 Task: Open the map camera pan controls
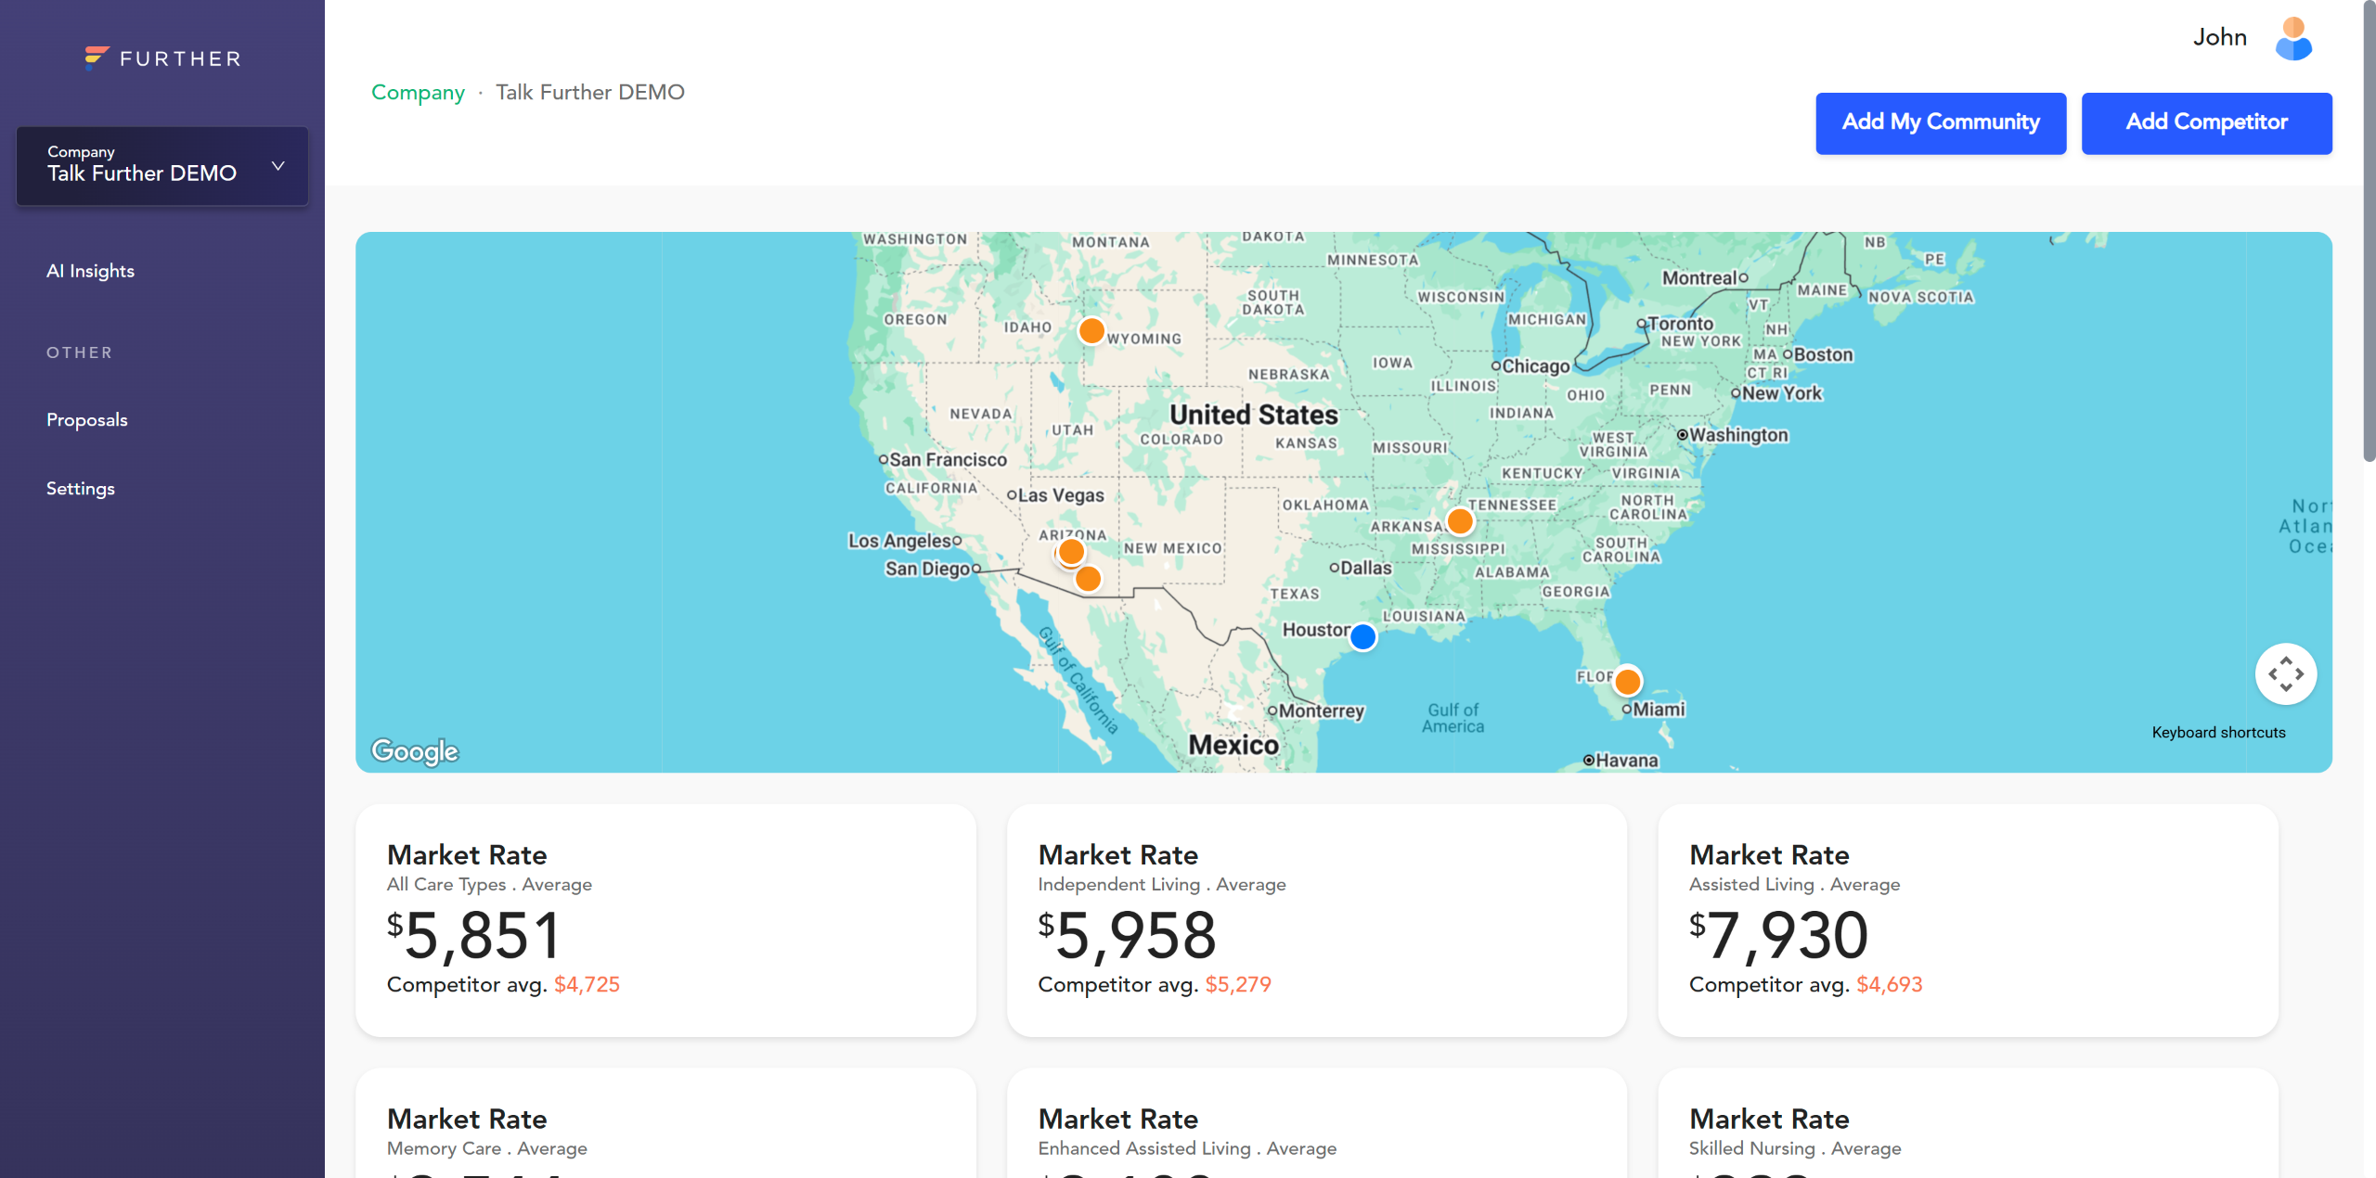tap(2285, 674)
